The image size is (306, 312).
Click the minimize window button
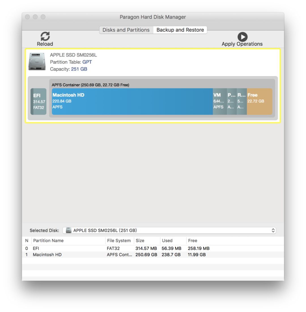(35, 17)
